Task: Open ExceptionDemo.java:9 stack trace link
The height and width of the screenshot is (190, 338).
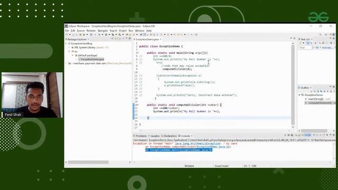Action: click(195, 150)
